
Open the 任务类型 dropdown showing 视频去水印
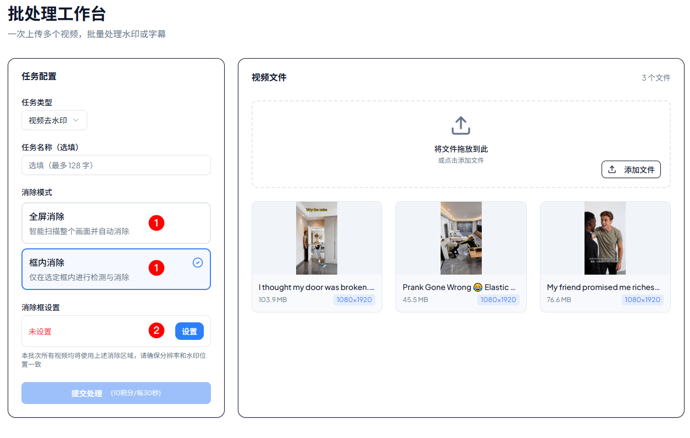pos(54,121)
